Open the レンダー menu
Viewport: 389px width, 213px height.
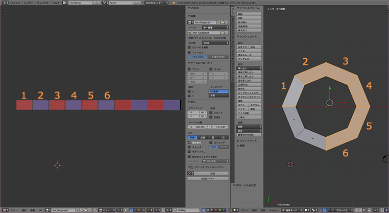pos(29,3)
